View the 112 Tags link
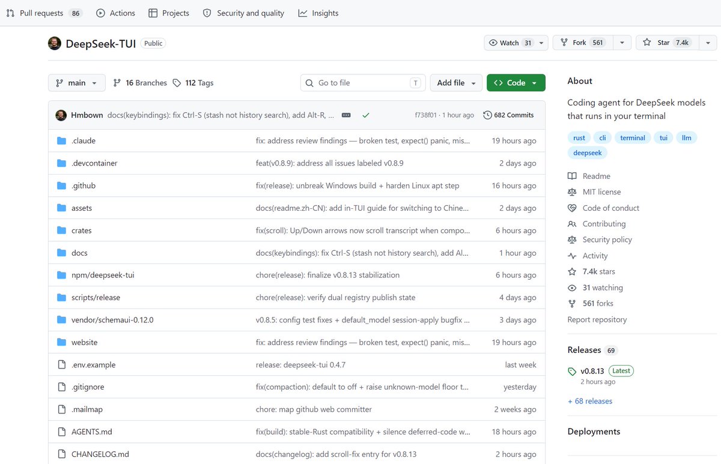The width and height of the screenshot is (721, 464). 193,83
